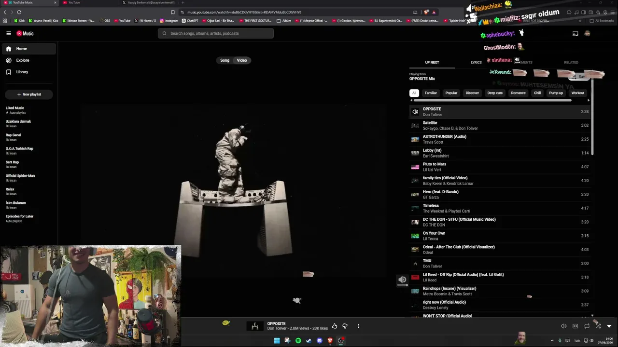
Task: Open the account profile avatar menu
Action: tap(587, 33)
